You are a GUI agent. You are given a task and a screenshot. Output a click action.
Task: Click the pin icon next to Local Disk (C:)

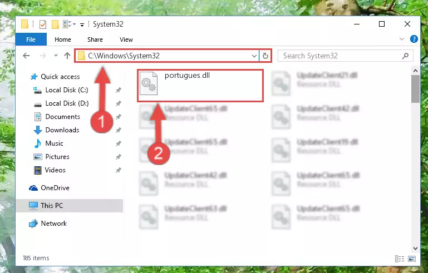click(118, 90)
